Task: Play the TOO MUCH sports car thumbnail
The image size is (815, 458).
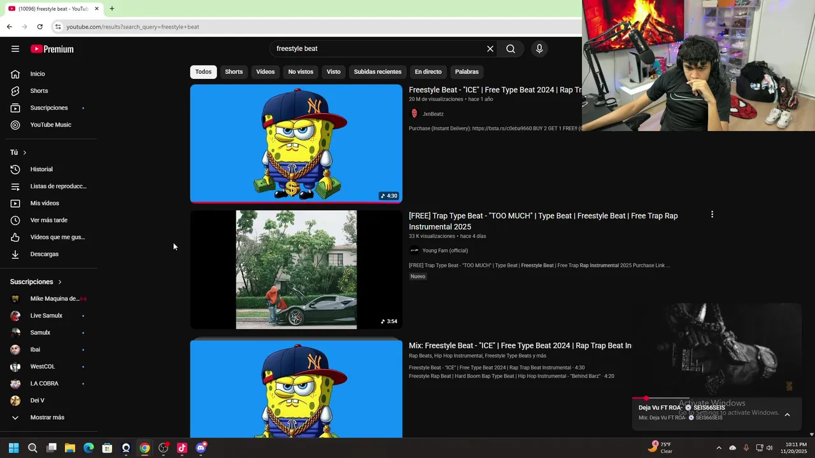Action: coord(296,270)
